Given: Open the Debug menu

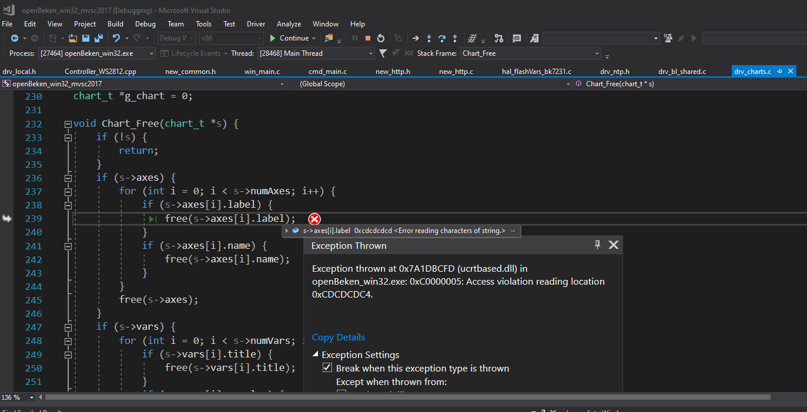Looking at the screenshot, I should tap(145, 24).
